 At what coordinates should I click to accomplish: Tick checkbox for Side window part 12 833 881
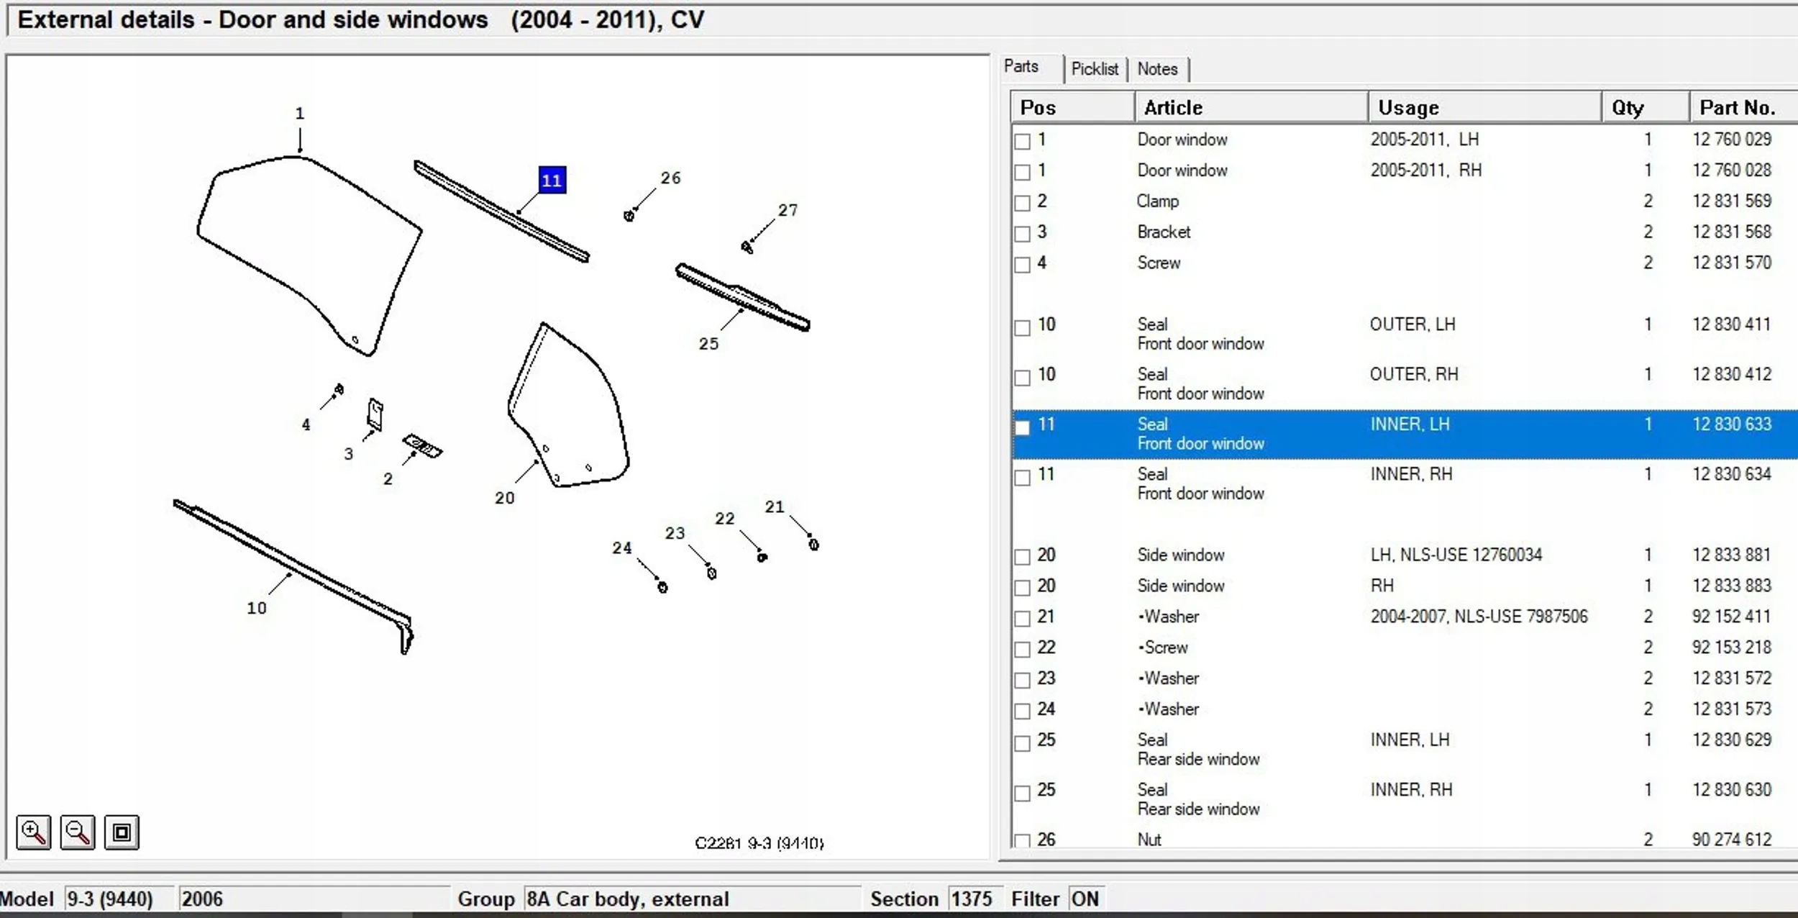1022,557
